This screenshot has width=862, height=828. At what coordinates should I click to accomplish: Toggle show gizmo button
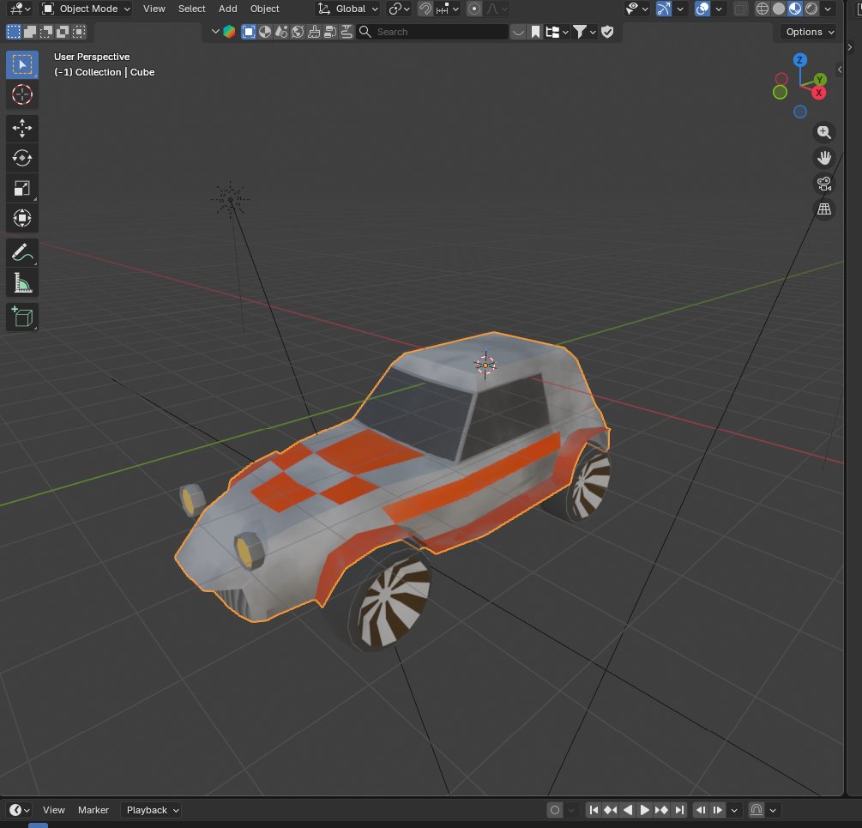pyautogui.click(x=664, y=9)
